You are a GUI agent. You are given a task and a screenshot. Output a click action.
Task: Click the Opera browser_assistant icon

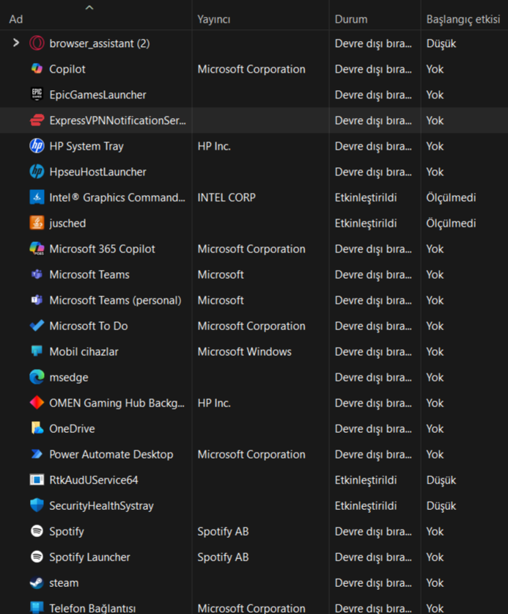click(x=37, y=43)
